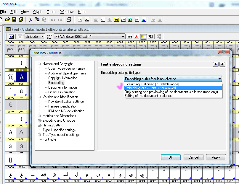Open the Glyph menu

[38, 12]
